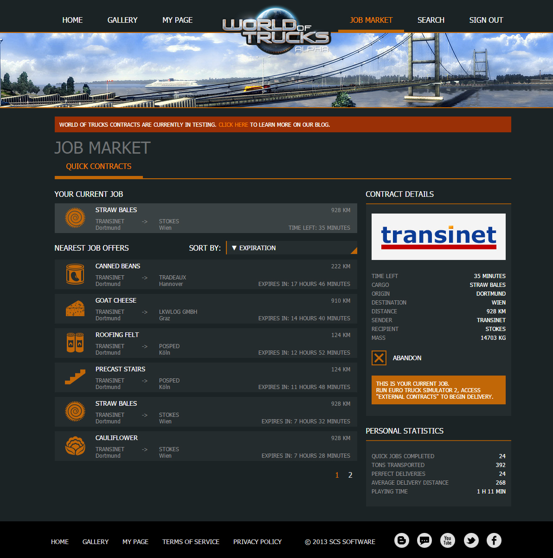Open Gallery in top navigation
Viewport: 553px width, 558px height.
pyautogui.click(x=122, y=20)
